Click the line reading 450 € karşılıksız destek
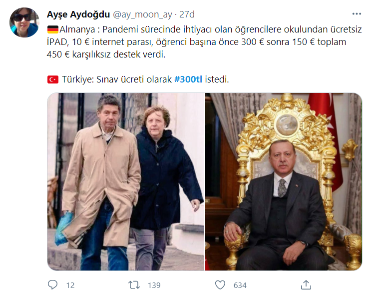372x295 pixels. coord(106,54)
